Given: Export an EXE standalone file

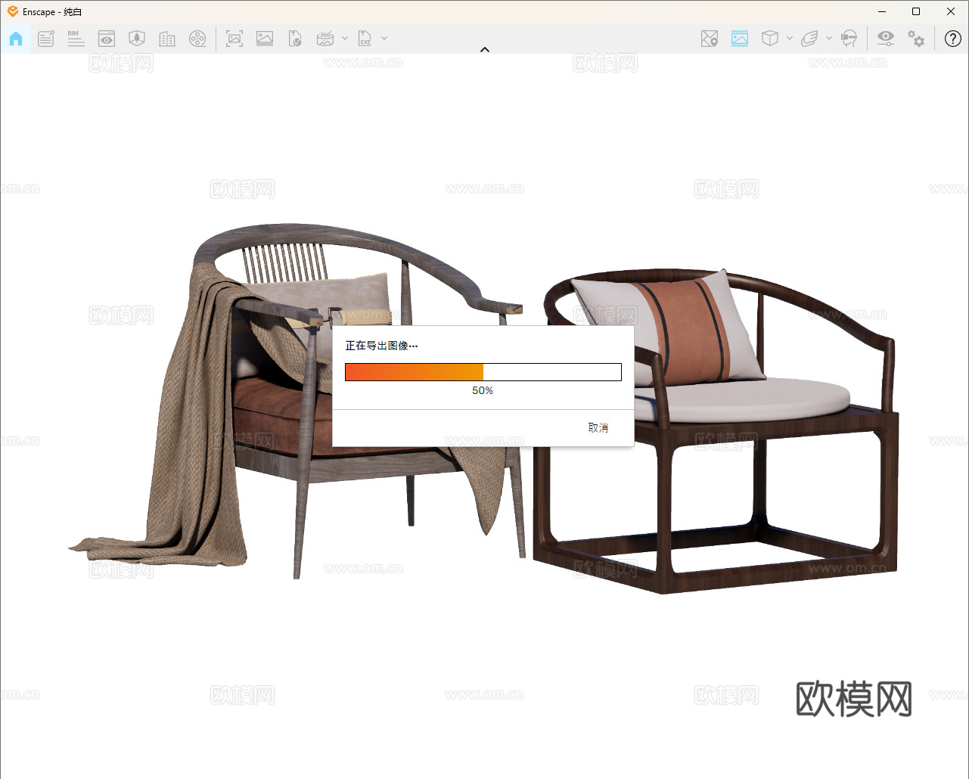Looking at the screenshot, I should (365, 39).
